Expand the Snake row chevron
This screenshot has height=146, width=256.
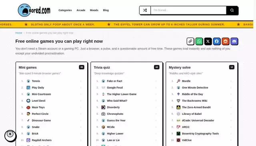click(81, 127)
